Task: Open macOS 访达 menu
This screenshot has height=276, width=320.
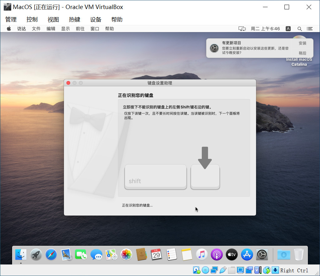Action: (22, 29)
